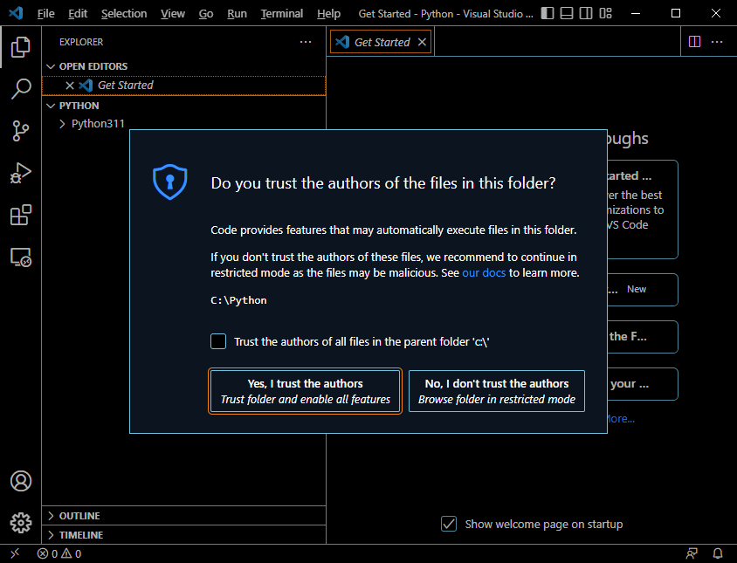The width and height of the screenshot is (737, 563).
Task: Toggle Show welcome page on startup
Action: pyautogui.click(x=449, y=524)
